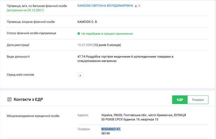The image size is (216, 139).
Task: Click the second phone number 38749
Action: [106, 133]
